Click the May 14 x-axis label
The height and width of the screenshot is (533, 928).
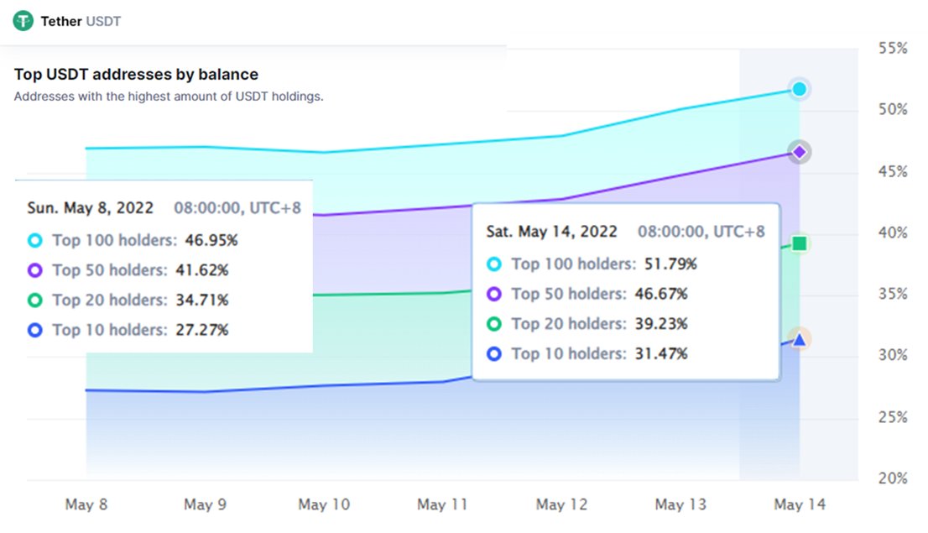[800, 504]
